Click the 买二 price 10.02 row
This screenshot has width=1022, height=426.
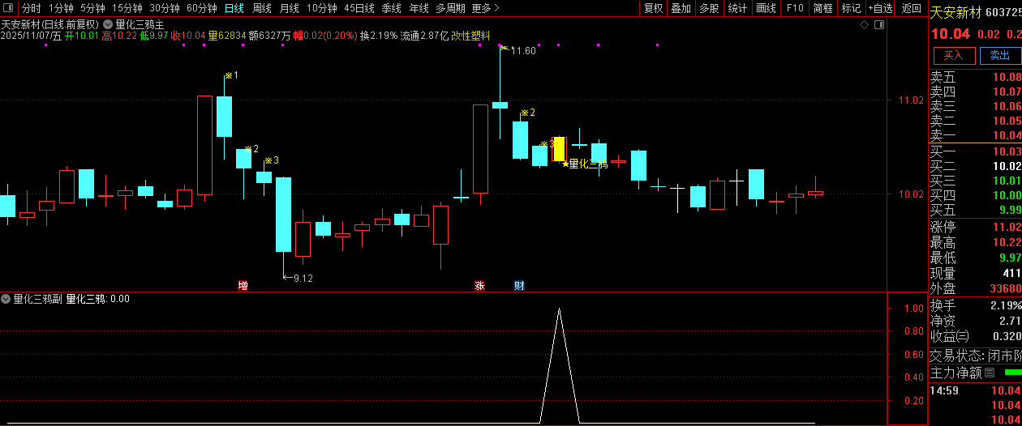976,166
